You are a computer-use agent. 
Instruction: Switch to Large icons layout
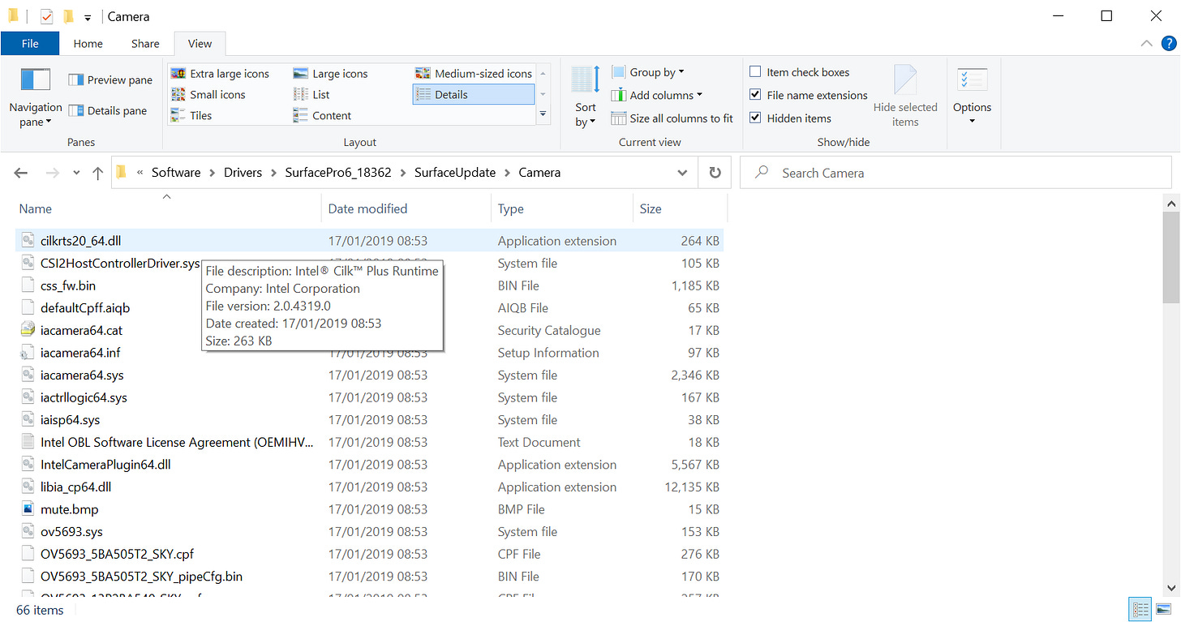pos(330,74)
